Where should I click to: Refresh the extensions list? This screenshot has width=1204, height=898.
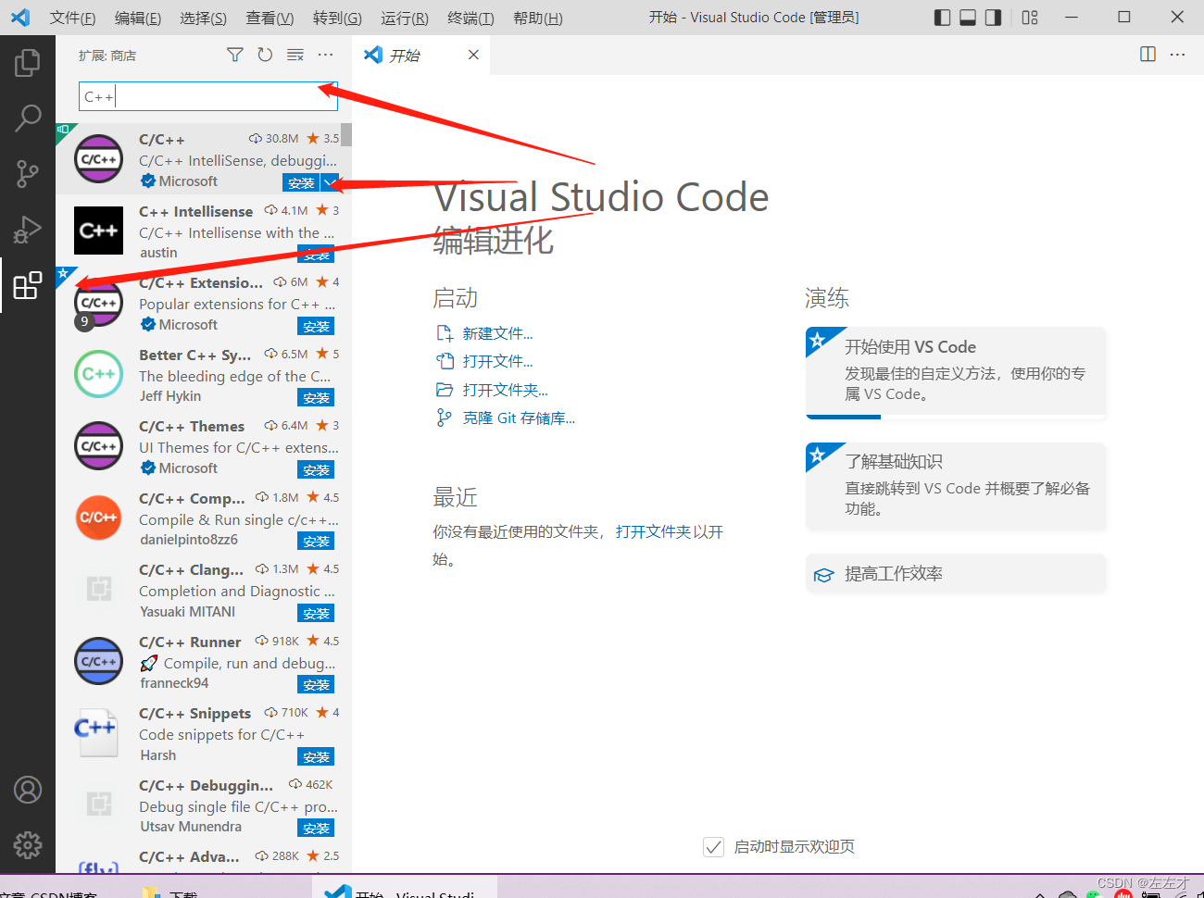pyautogui.click(x=265, y=56)
